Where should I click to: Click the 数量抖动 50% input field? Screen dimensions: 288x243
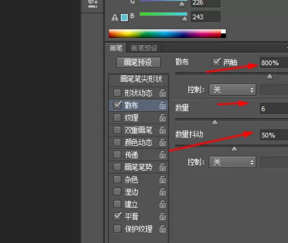(274, 135)
